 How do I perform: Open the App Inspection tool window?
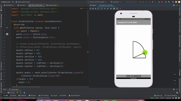[x=74, y=95]
